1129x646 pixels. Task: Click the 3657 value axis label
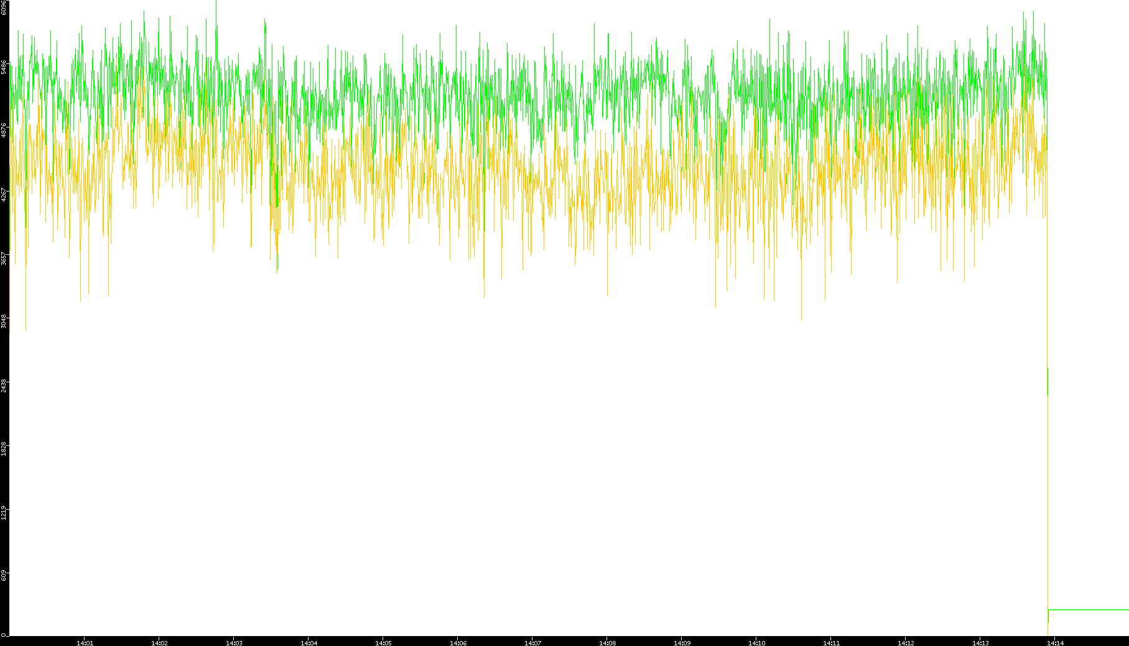pos(4,257)
